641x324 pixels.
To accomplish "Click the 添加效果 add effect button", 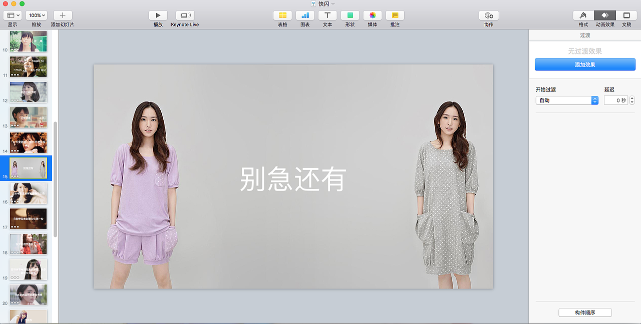I will pyautogui.click(x=584, y=64).
